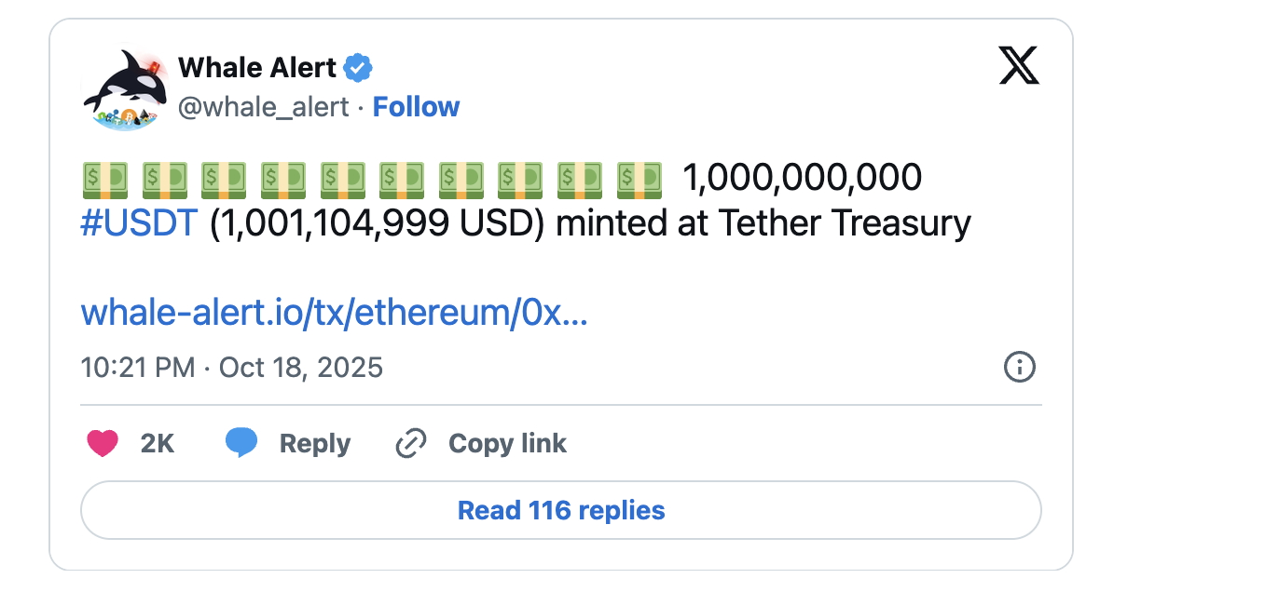Image resolution: width=1279 pixels, height=592 pixels.
Task: Click the last dollar banknote emoji
Action: 639,178
